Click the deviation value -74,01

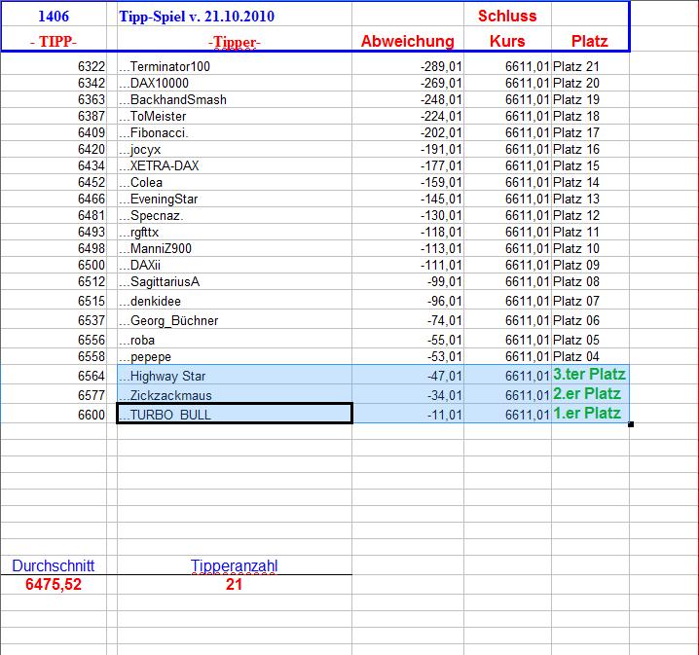pyautogui.click(x=445, y=320)
